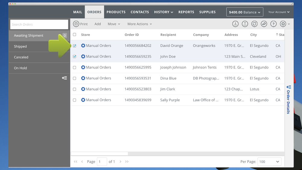Open the settings gear in the toolbar
302x170 pixels.
283,24
